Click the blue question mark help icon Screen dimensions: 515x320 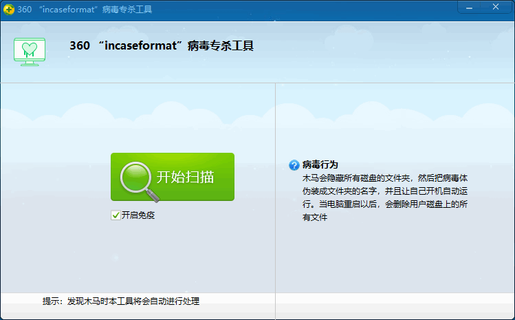click(x=294, y=165)
